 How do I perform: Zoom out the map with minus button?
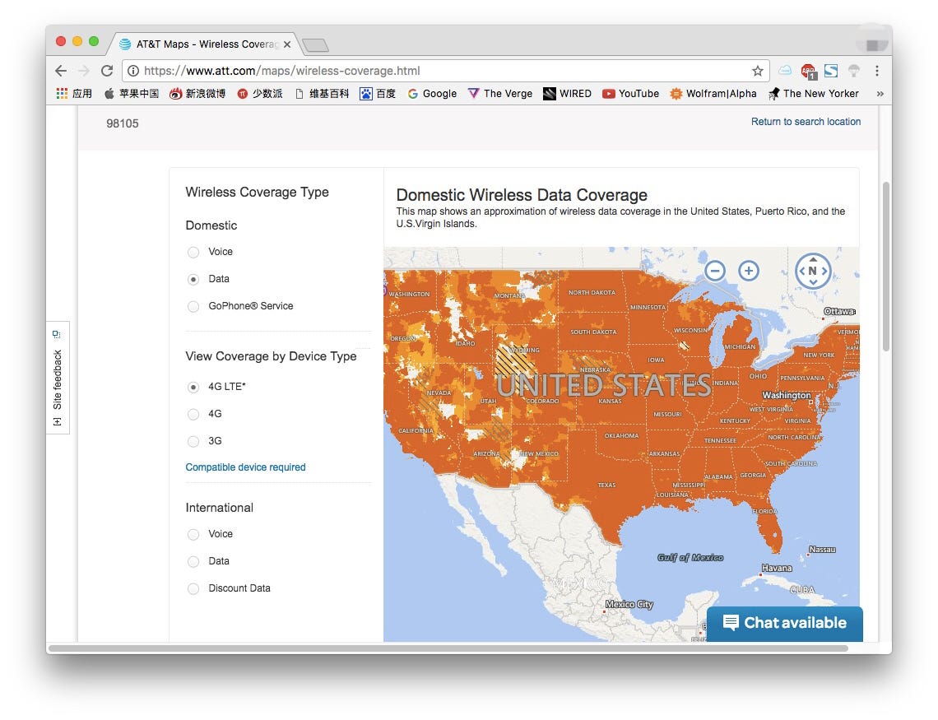[715, 271]
